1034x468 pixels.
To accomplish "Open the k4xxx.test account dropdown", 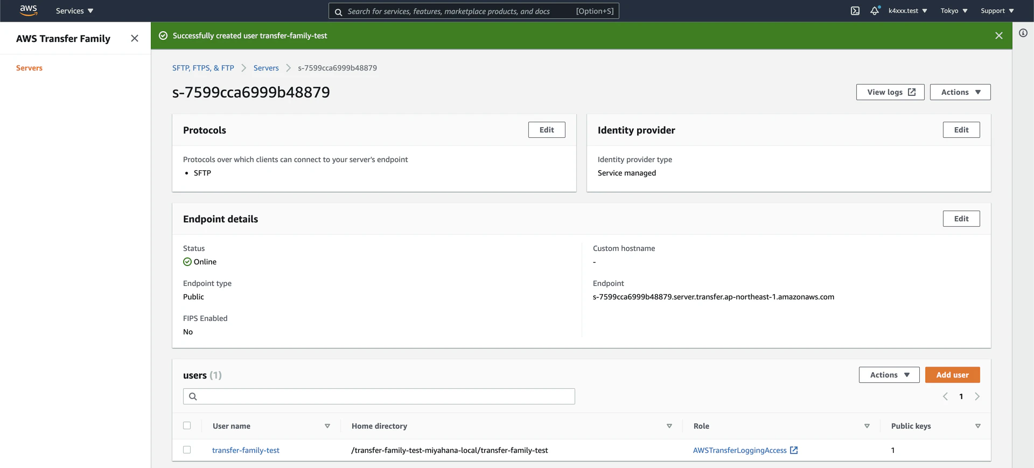I will (x=908, y=11).
